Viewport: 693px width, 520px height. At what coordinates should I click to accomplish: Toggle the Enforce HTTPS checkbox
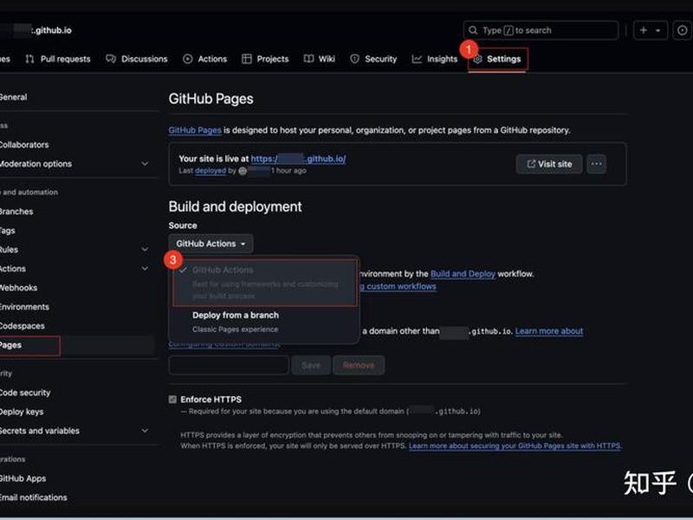(x=172, y=400)
